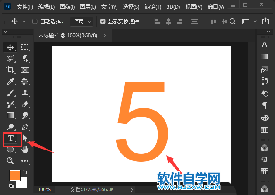
Task: Select the Eraser tool
Action: [x=25, y=104]
